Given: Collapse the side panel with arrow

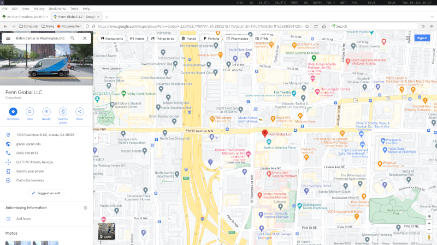Looking at the screenshot, I should point(96,138).
